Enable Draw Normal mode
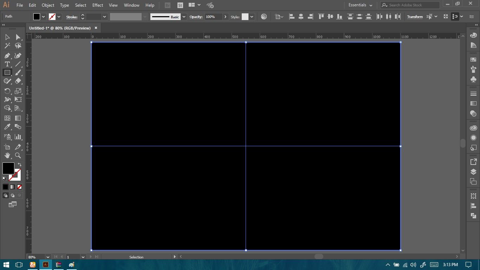Screen dimensions: 480x270 5,195
